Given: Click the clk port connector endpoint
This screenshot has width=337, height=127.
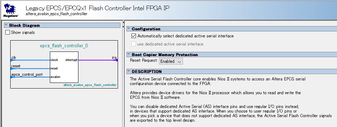Looking at the screenshot, I should point(11,60).
